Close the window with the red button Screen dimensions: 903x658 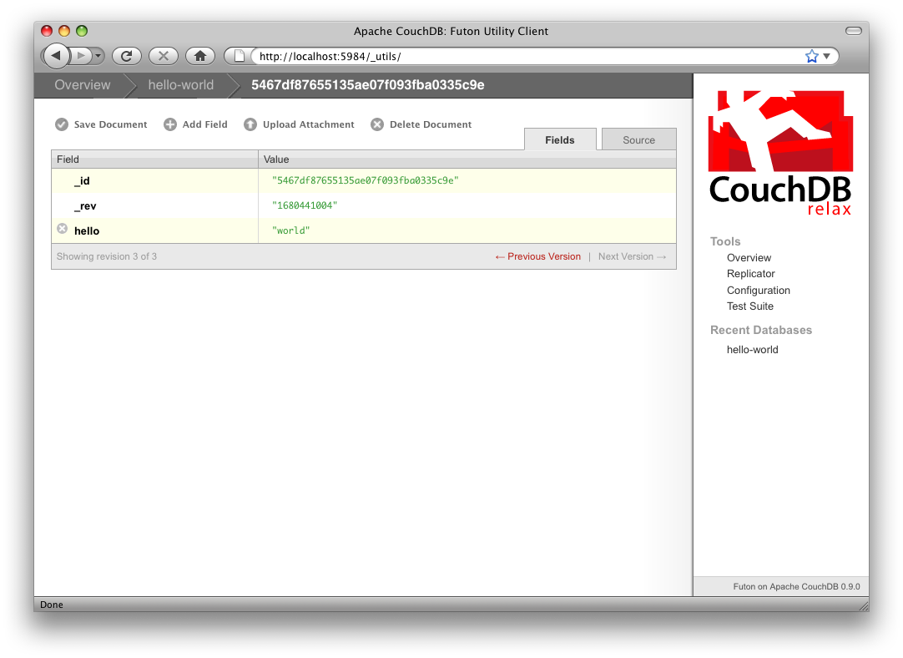click(47, 31)
